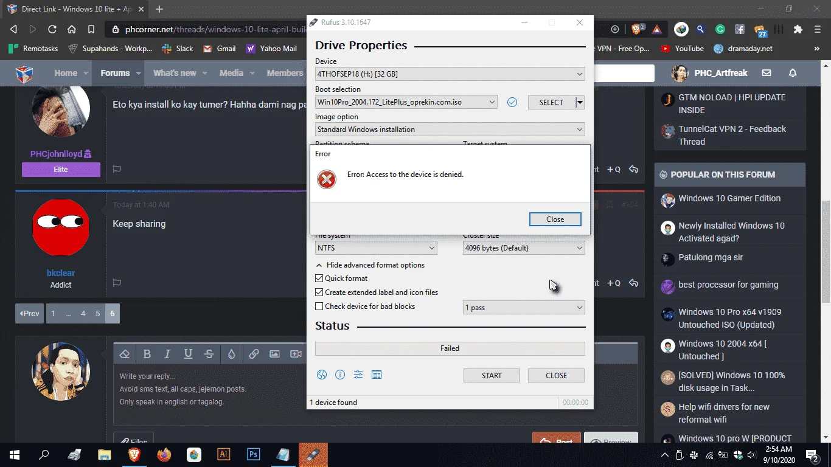The height and width of the screenshot is (467, 831).
Task: Go to Prev page of thread
Action: [29, 314]
